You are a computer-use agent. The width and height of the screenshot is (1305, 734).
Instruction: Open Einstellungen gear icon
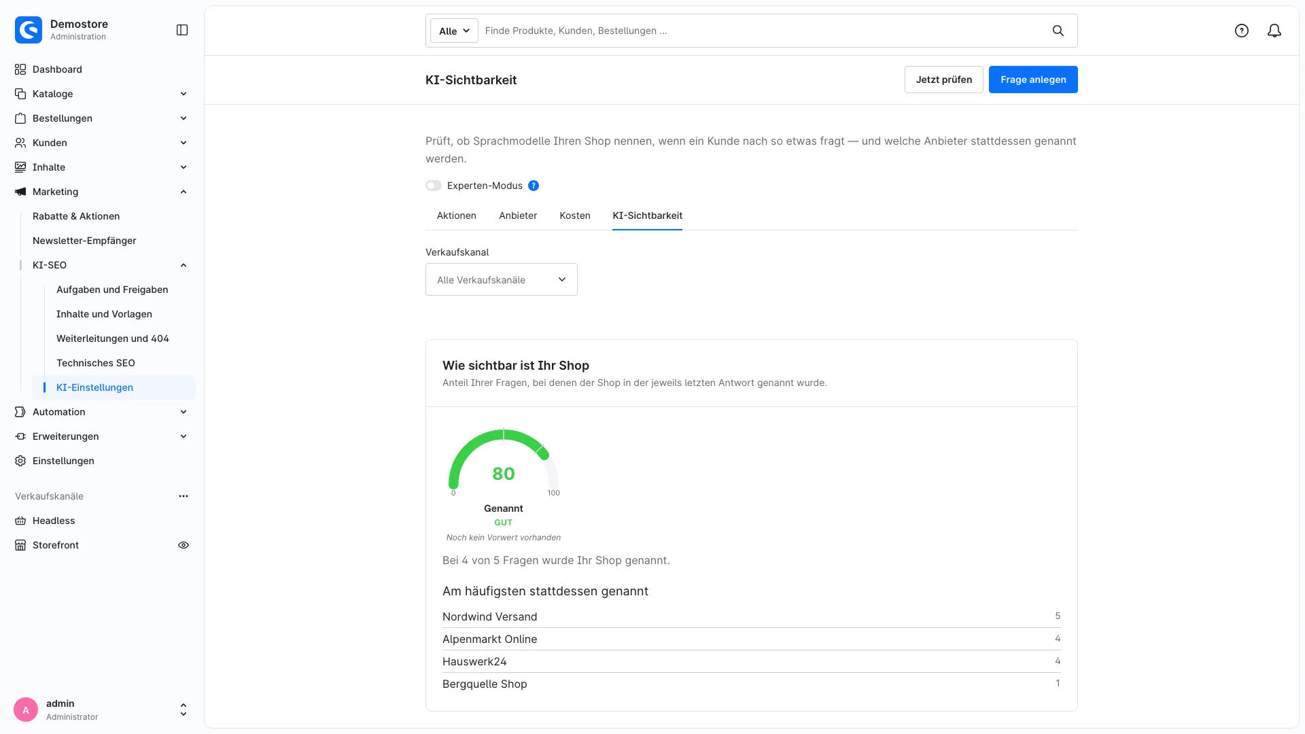[20, 461]
